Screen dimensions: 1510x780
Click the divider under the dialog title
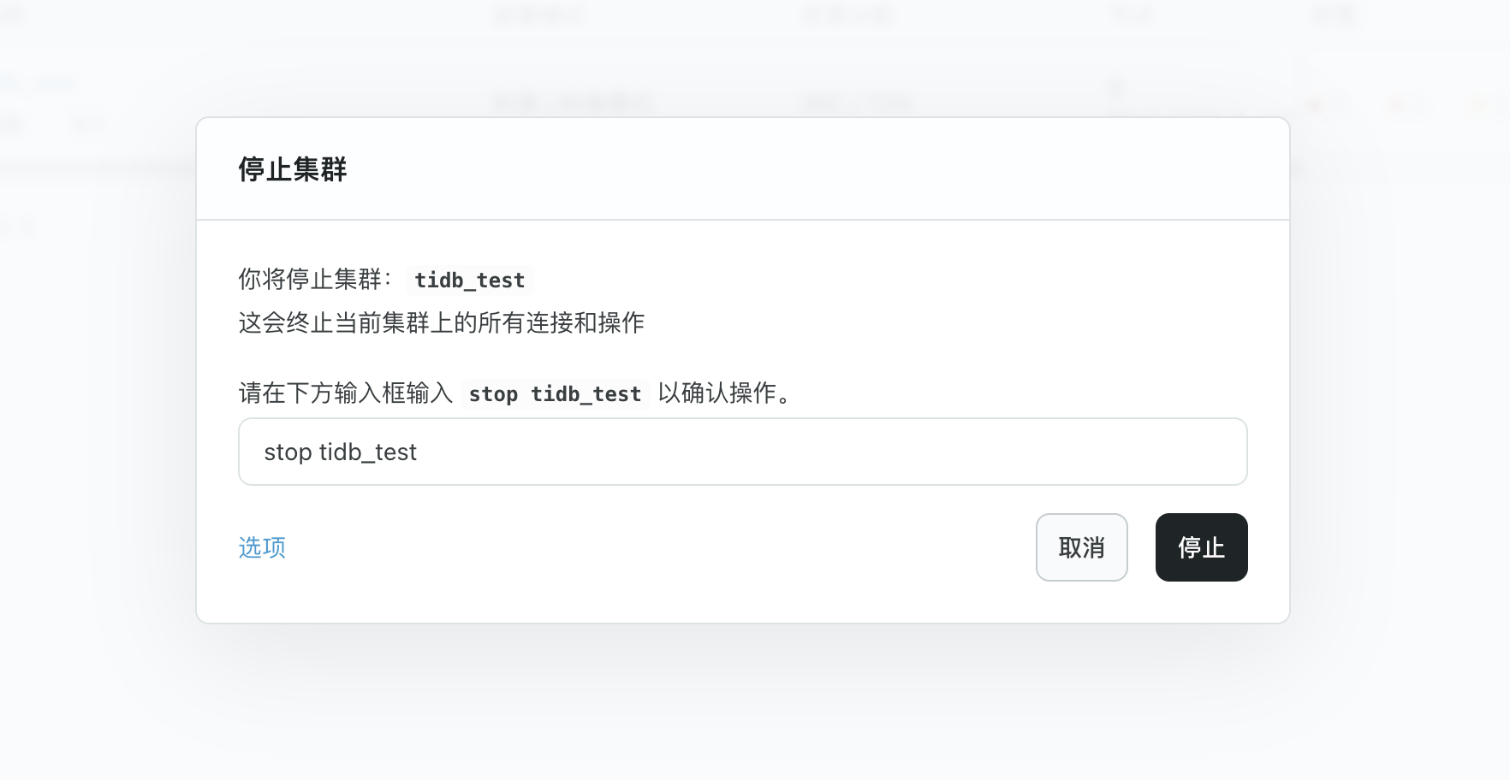click(743, 220)
